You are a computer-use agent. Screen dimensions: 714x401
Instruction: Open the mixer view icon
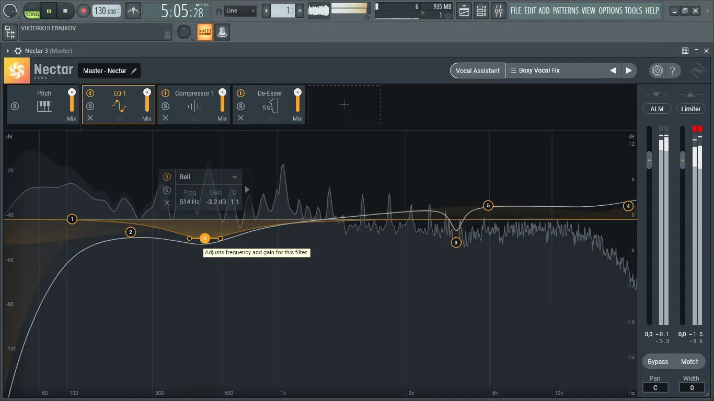(x=499, y=10)
